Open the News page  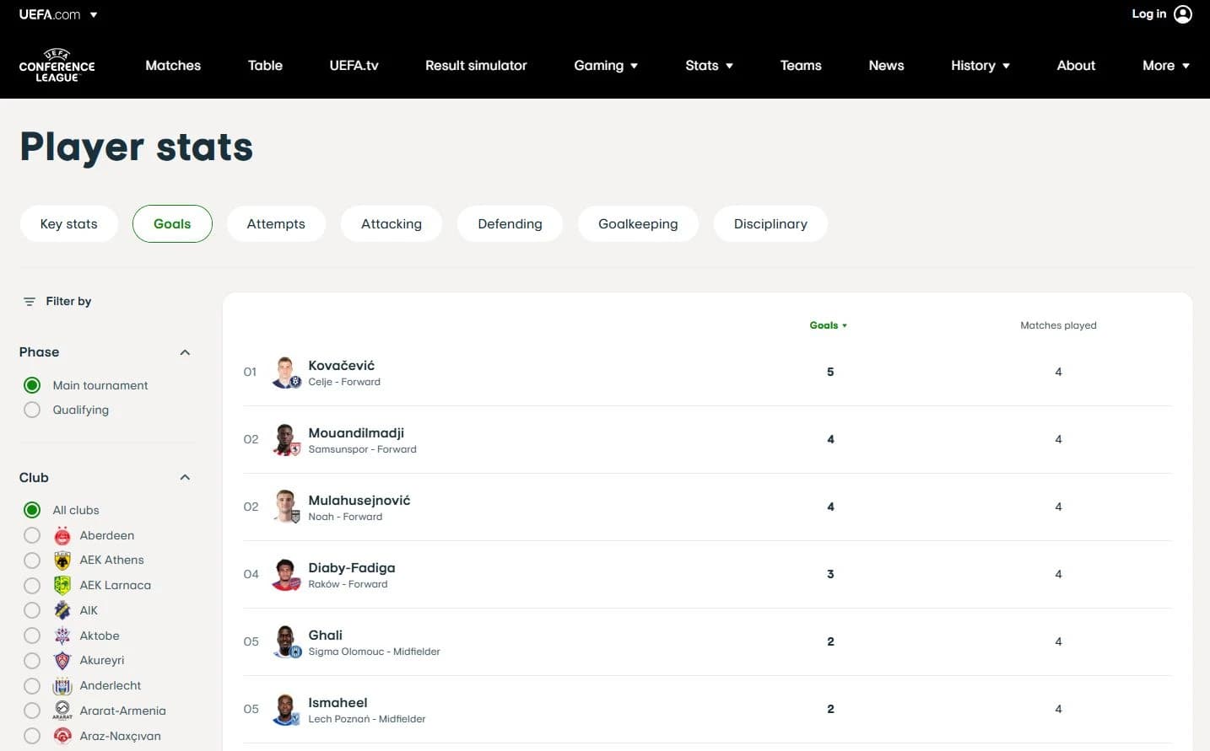pos(886,66)
